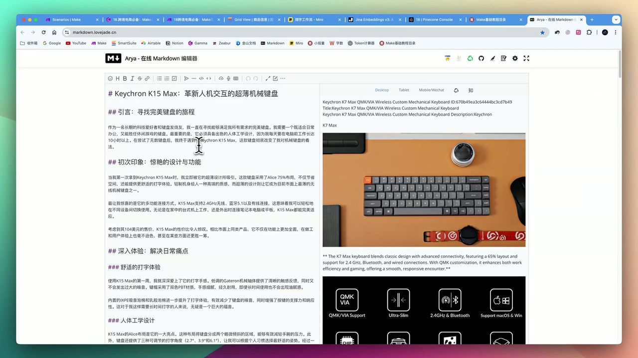Apply strikethrough formatting

tap(140, 78)
